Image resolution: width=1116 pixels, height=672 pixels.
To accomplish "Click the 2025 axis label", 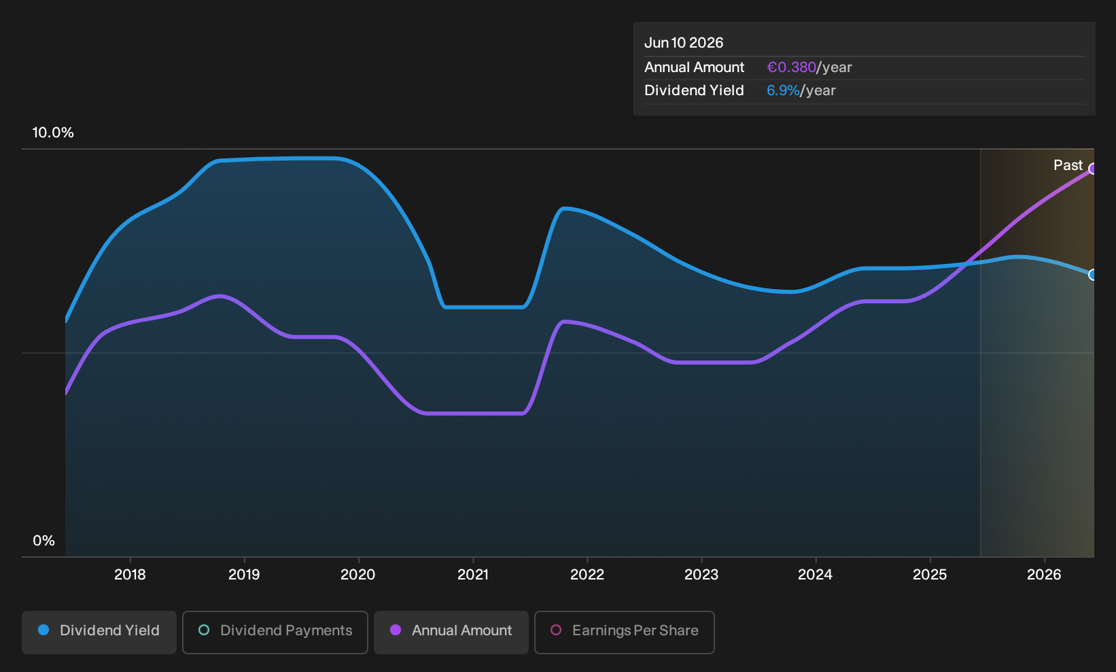I will tap(930, 575).
